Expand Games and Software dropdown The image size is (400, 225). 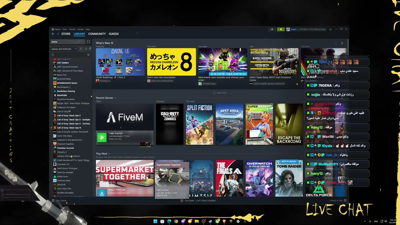click(64, 49)
